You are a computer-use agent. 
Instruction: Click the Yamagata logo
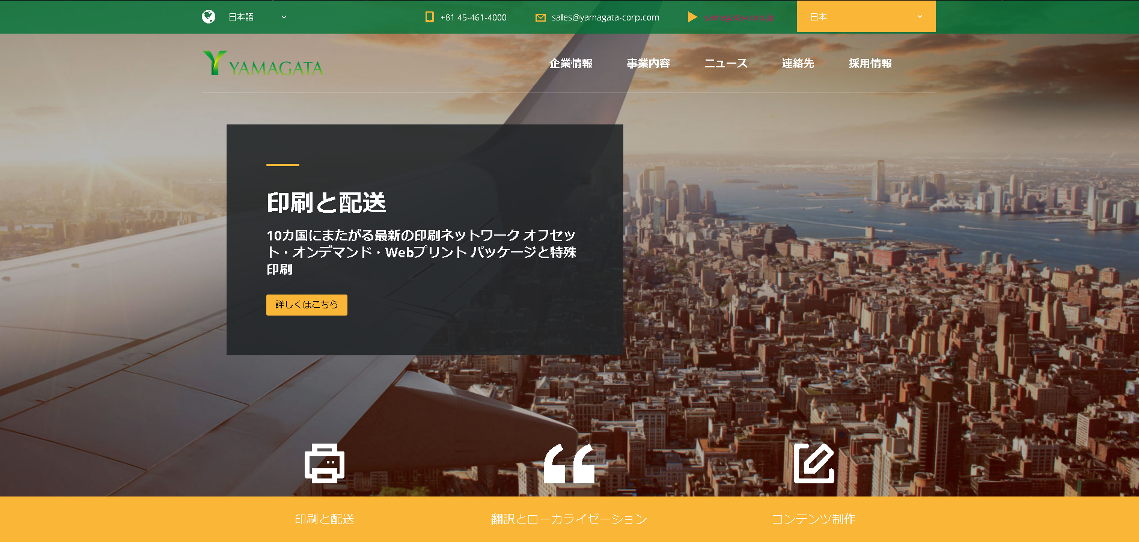click(263, 64)
